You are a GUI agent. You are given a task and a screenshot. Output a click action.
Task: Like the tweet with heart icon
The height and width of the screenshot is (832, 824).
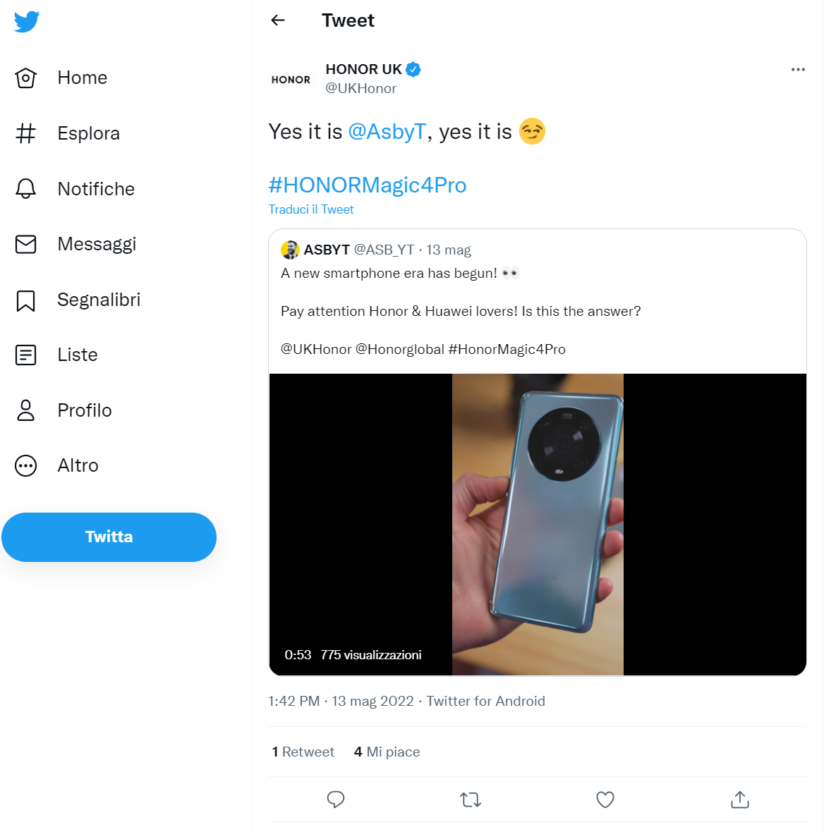605,800
